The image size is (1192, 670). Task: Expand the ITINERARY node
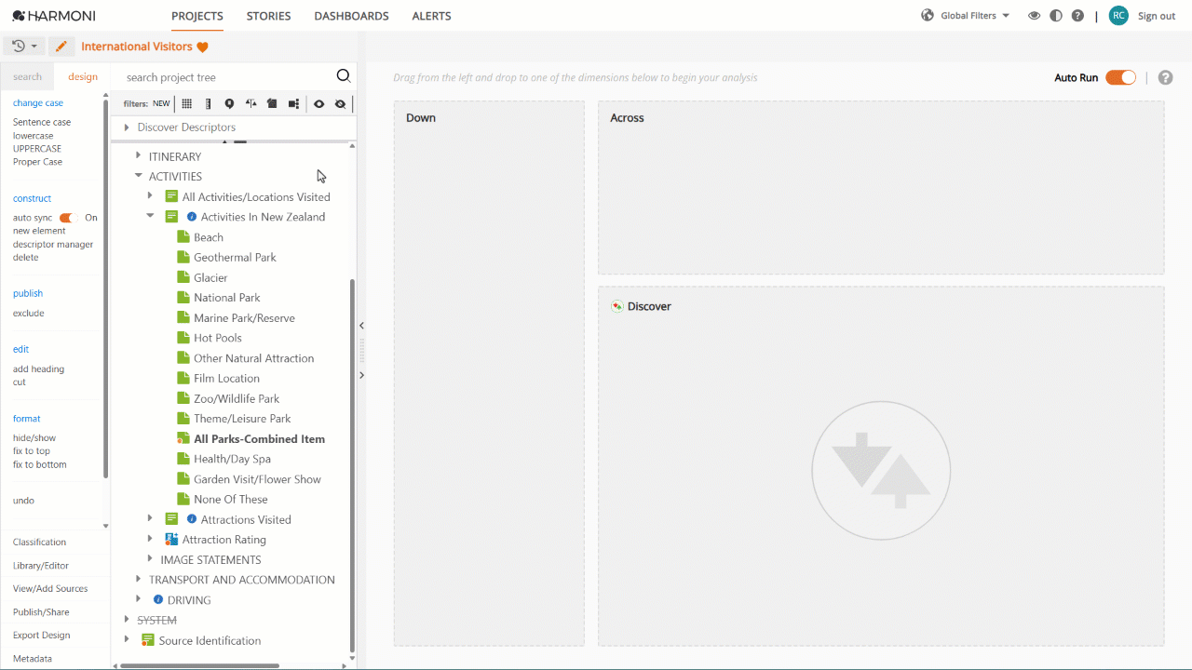[x=139, y=156]
